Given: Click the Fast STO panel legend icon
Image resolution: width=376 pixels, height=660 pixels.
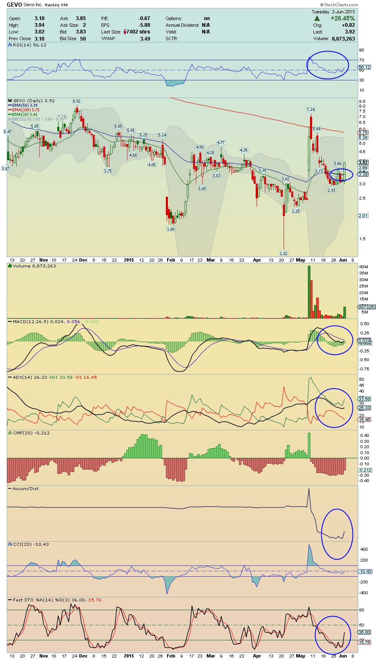Looking at the screenshot, I should pos(10,600).
